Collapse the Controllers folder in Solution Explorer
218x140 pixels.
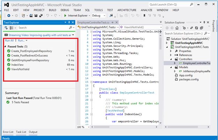tap(170, 59)
